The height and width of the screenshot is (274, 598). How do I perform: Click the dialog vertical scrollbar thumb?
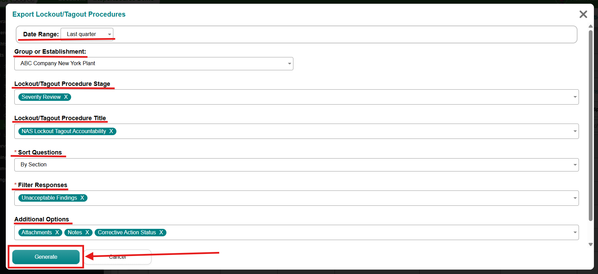click(591, 126)
